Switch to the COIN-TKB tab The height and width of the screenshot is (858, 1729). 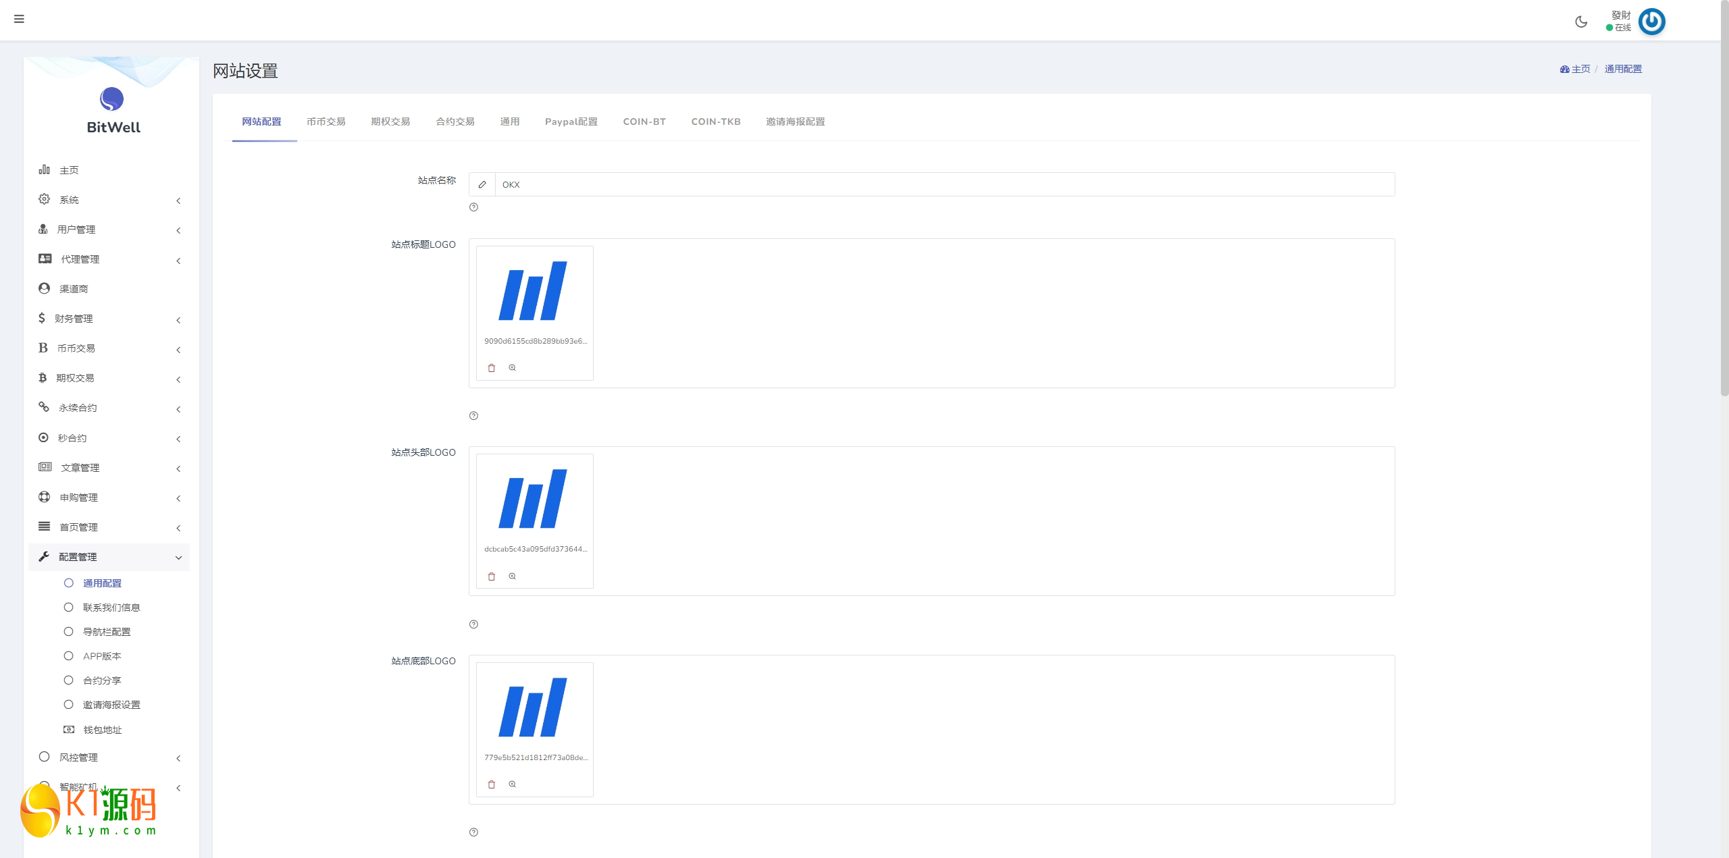click(716, 122)
